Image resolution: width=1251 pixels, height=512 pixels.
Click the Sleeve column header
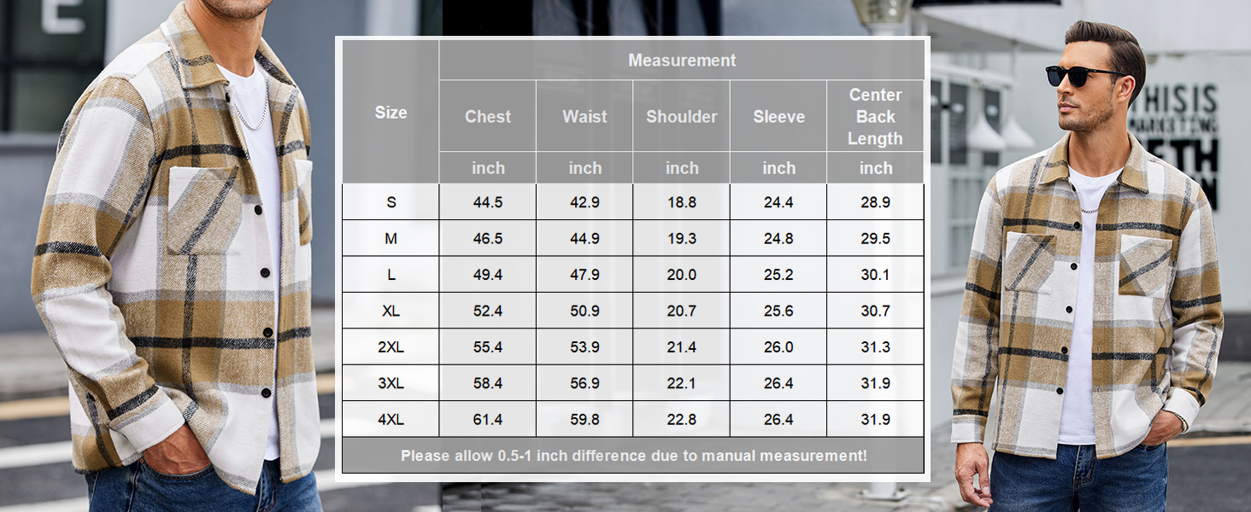click(778, 117)
